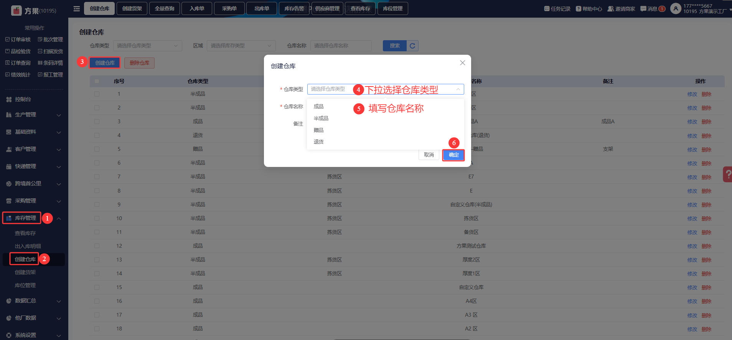732x340 pixels.
Task: Switch to the 出库单 tab
Action: pos(262,8)
